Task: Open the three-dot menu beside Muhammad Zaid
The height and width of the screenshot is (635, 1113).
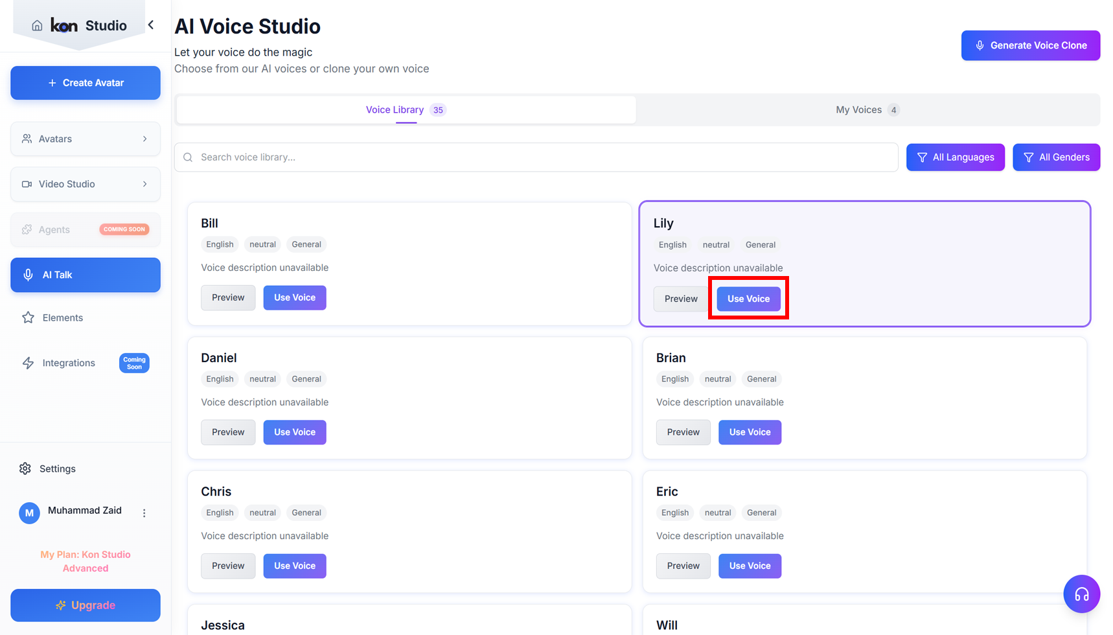Action: 144,513
